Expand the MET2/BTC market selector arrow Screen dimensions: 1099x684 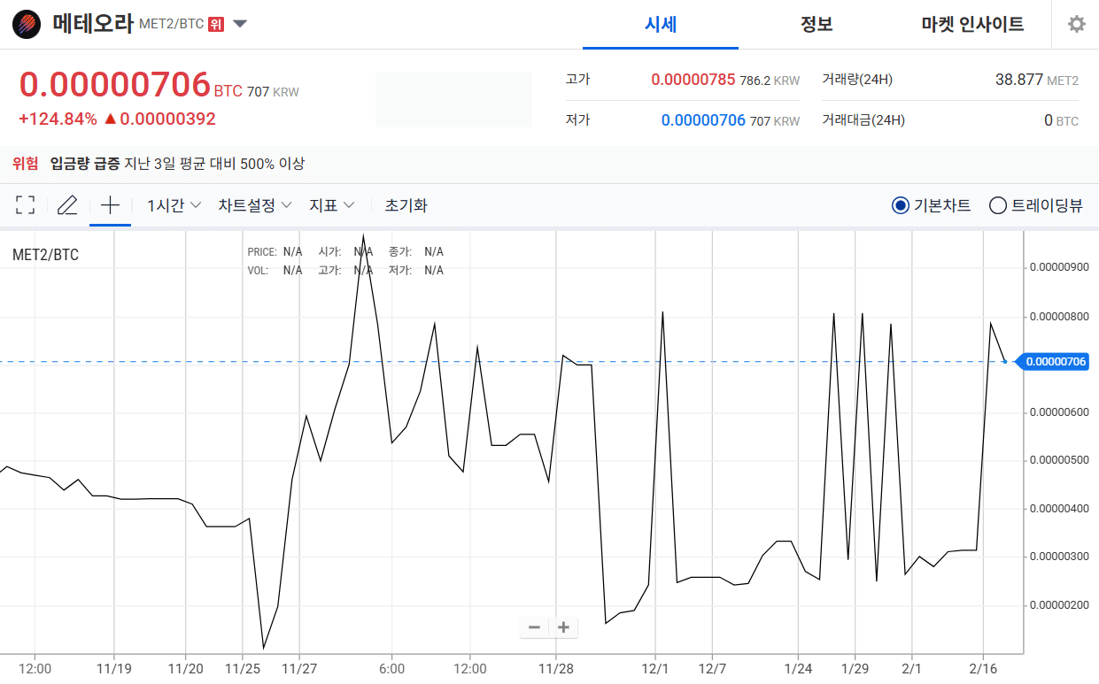240,24
